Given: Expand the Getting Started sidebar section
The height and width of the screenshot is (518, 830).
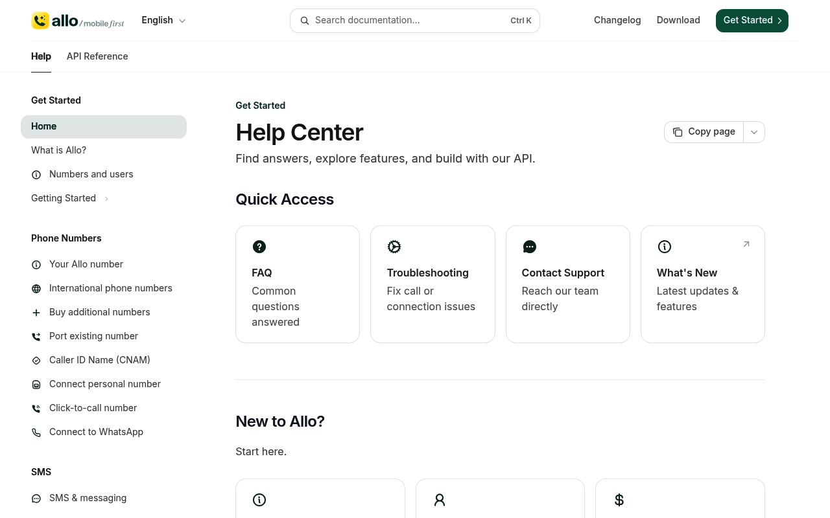Looking at the screenshot, I should [70, 199].
